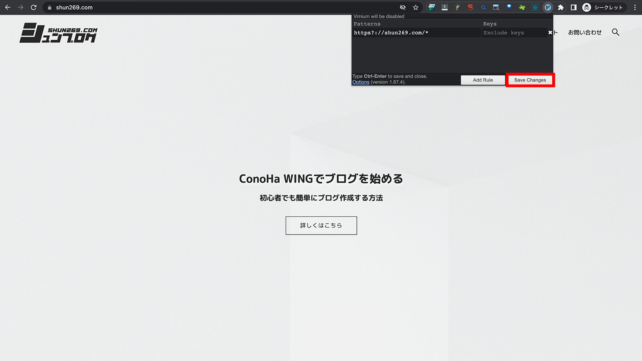Image resolution: width=642 pixels, height=361 pixels.
Task: Open the お問い合わせ menu item
Action: pyautogui.click(x=585, y=32)
